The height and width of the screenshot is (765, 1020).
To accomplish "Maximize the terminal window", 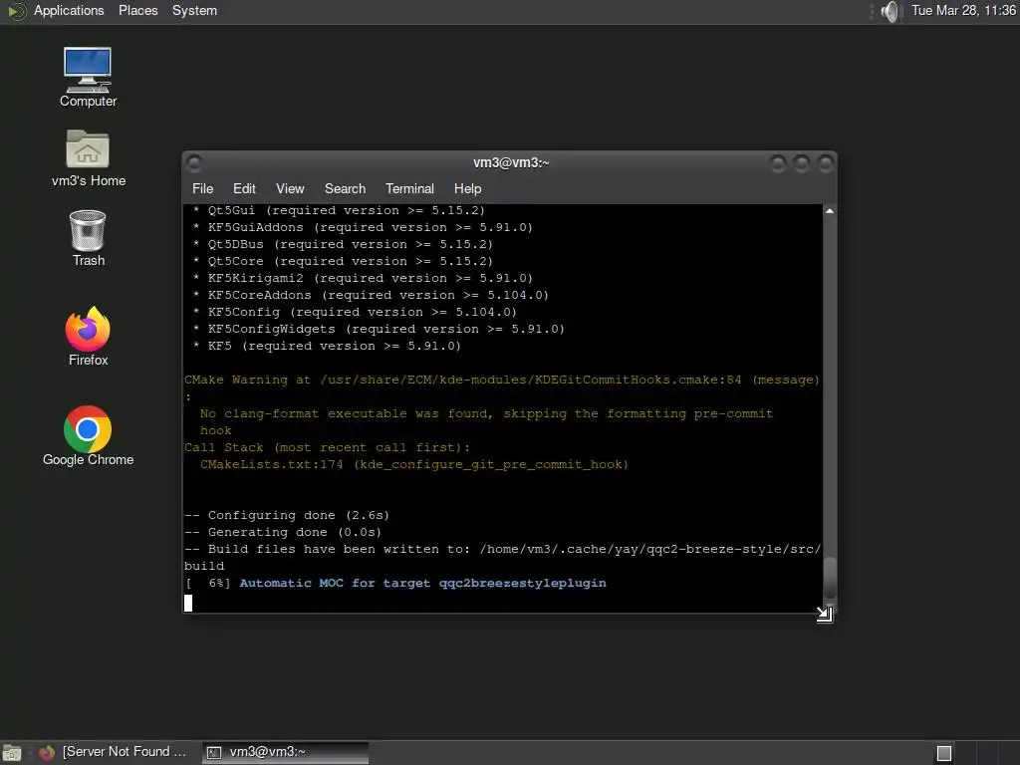I will tap(802, 163).
